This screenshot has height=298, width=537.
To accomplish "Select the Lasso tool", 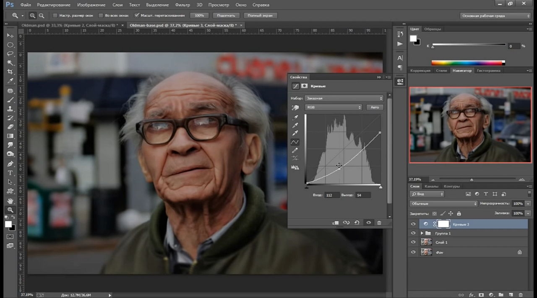I will tap(10, 54).
